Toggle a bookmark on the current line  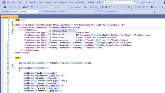[x=152, y=7]
